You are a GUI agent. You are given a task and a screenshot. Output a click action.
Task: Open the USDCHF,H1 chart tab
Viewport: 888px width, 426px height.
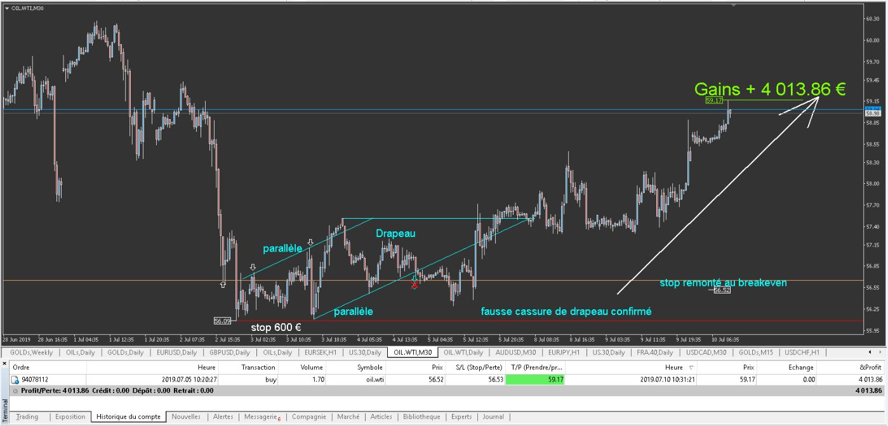point(802,352)
